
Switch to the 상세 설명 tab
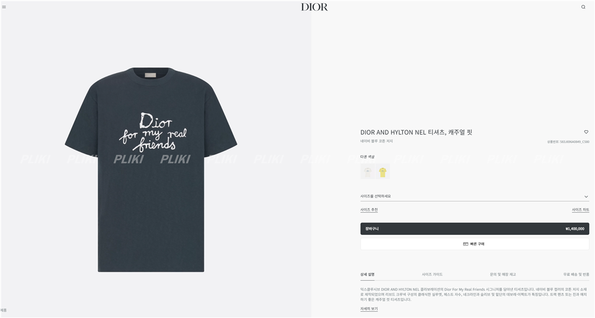tap(367, 275)
